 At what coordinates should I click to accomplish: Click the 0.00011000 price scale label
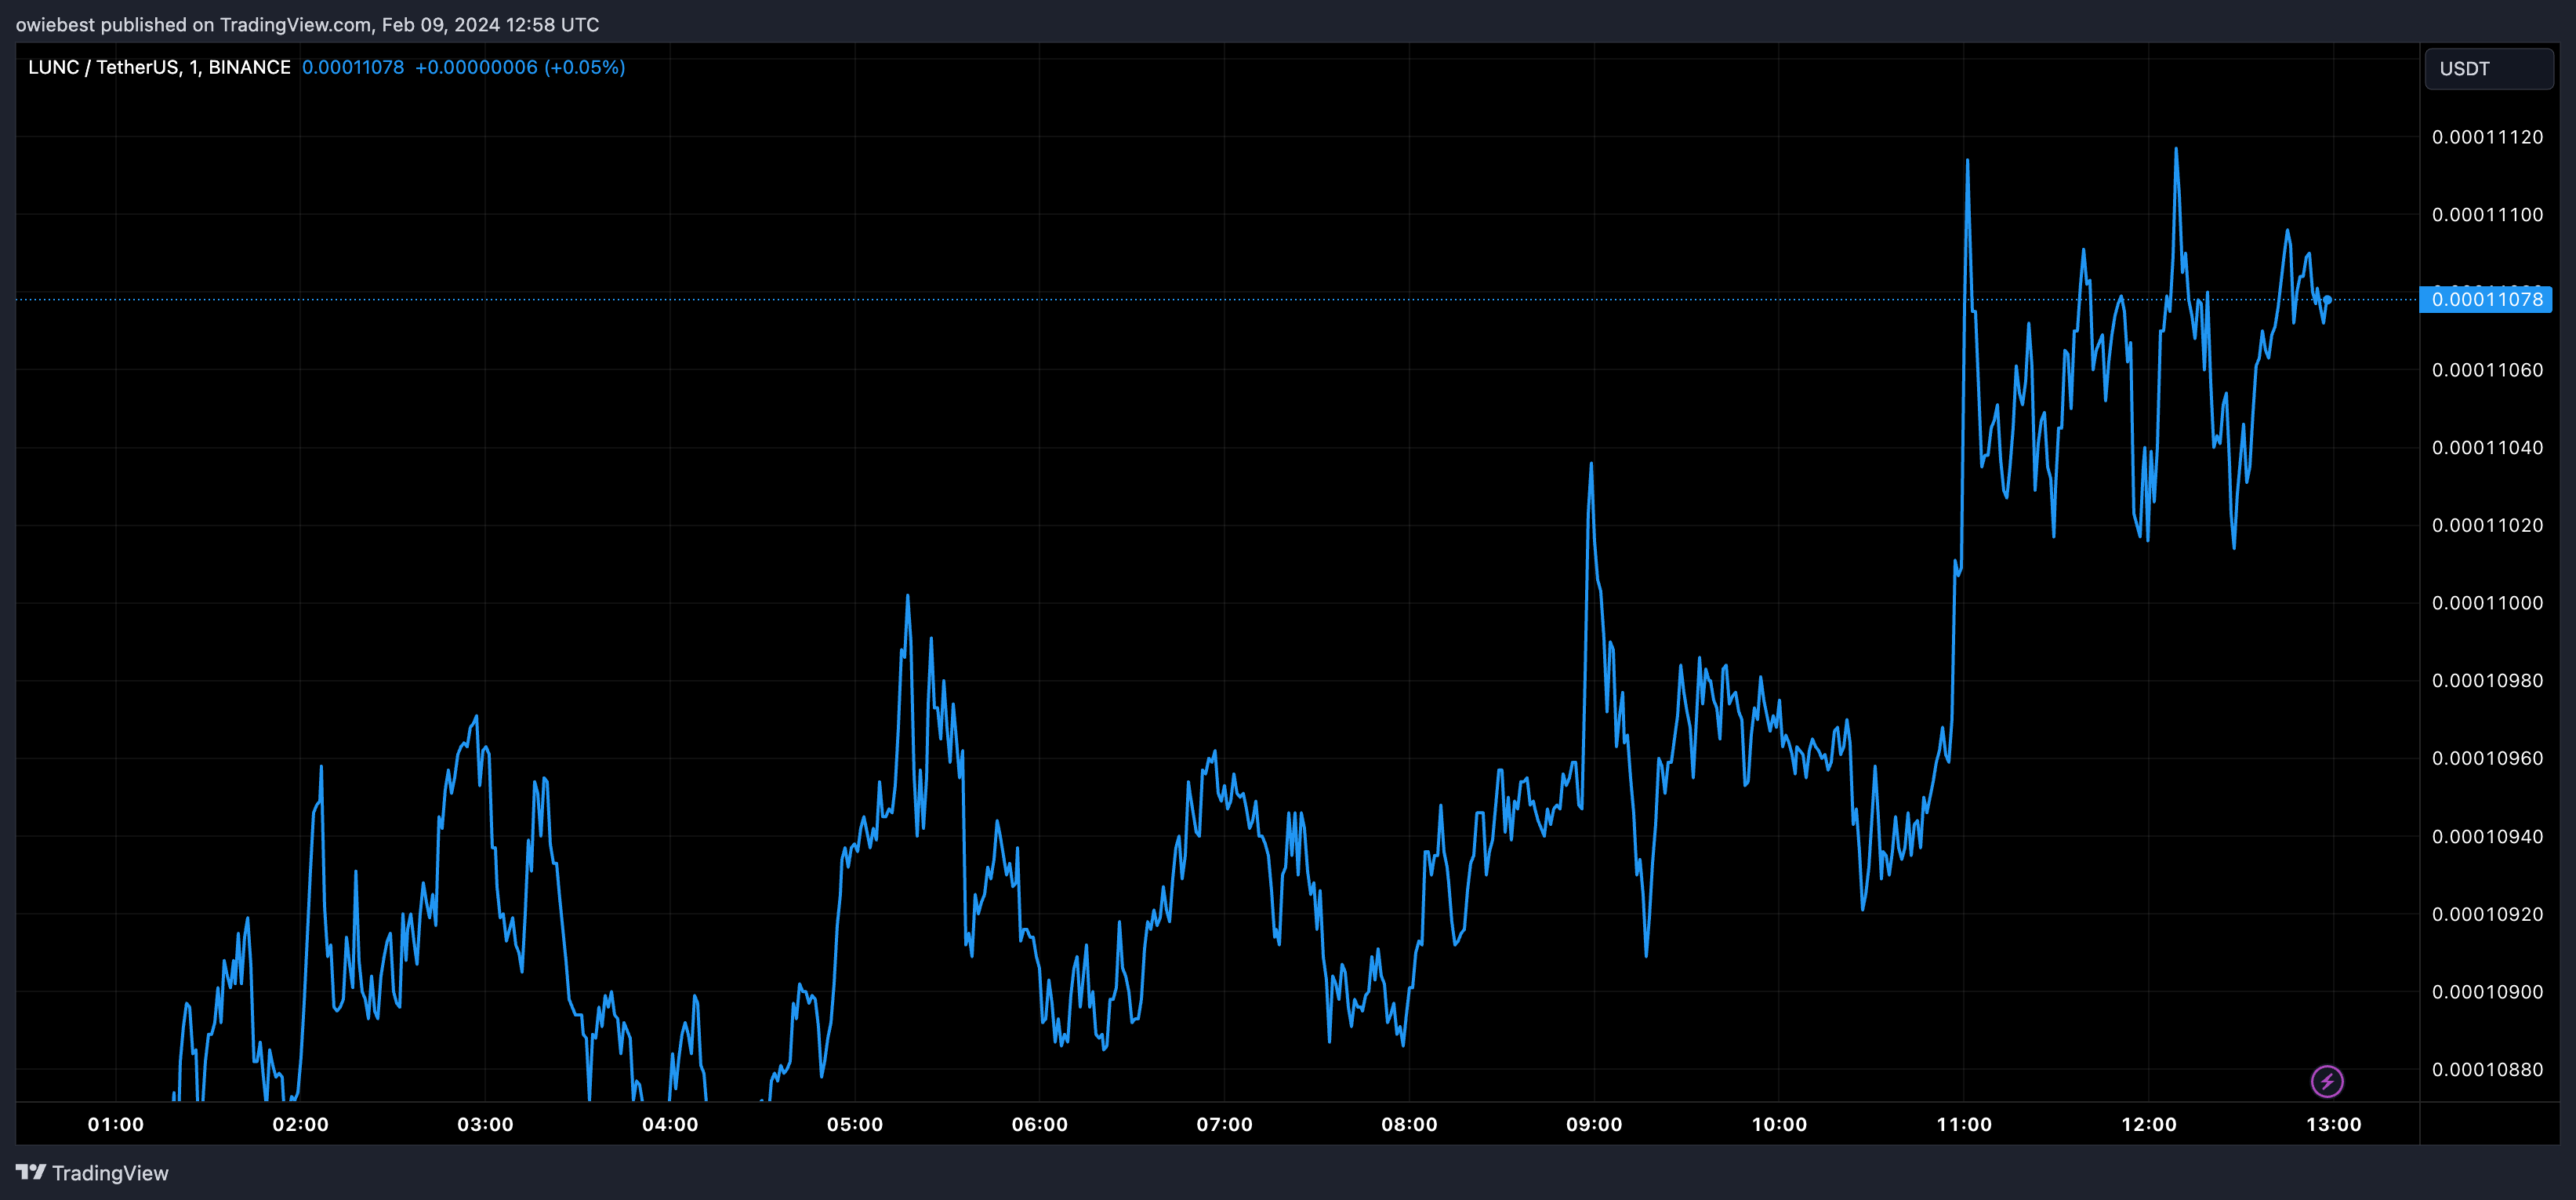tap(2487, 602)
